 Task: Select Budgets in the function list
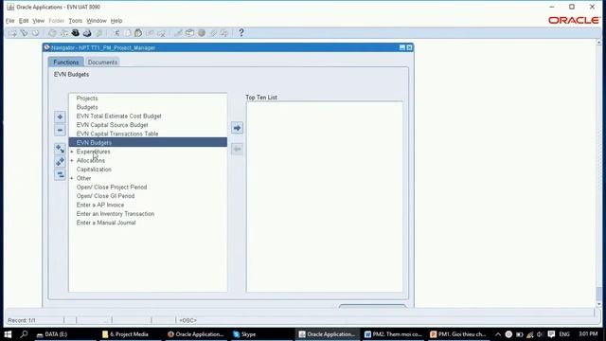click(87, 107)
